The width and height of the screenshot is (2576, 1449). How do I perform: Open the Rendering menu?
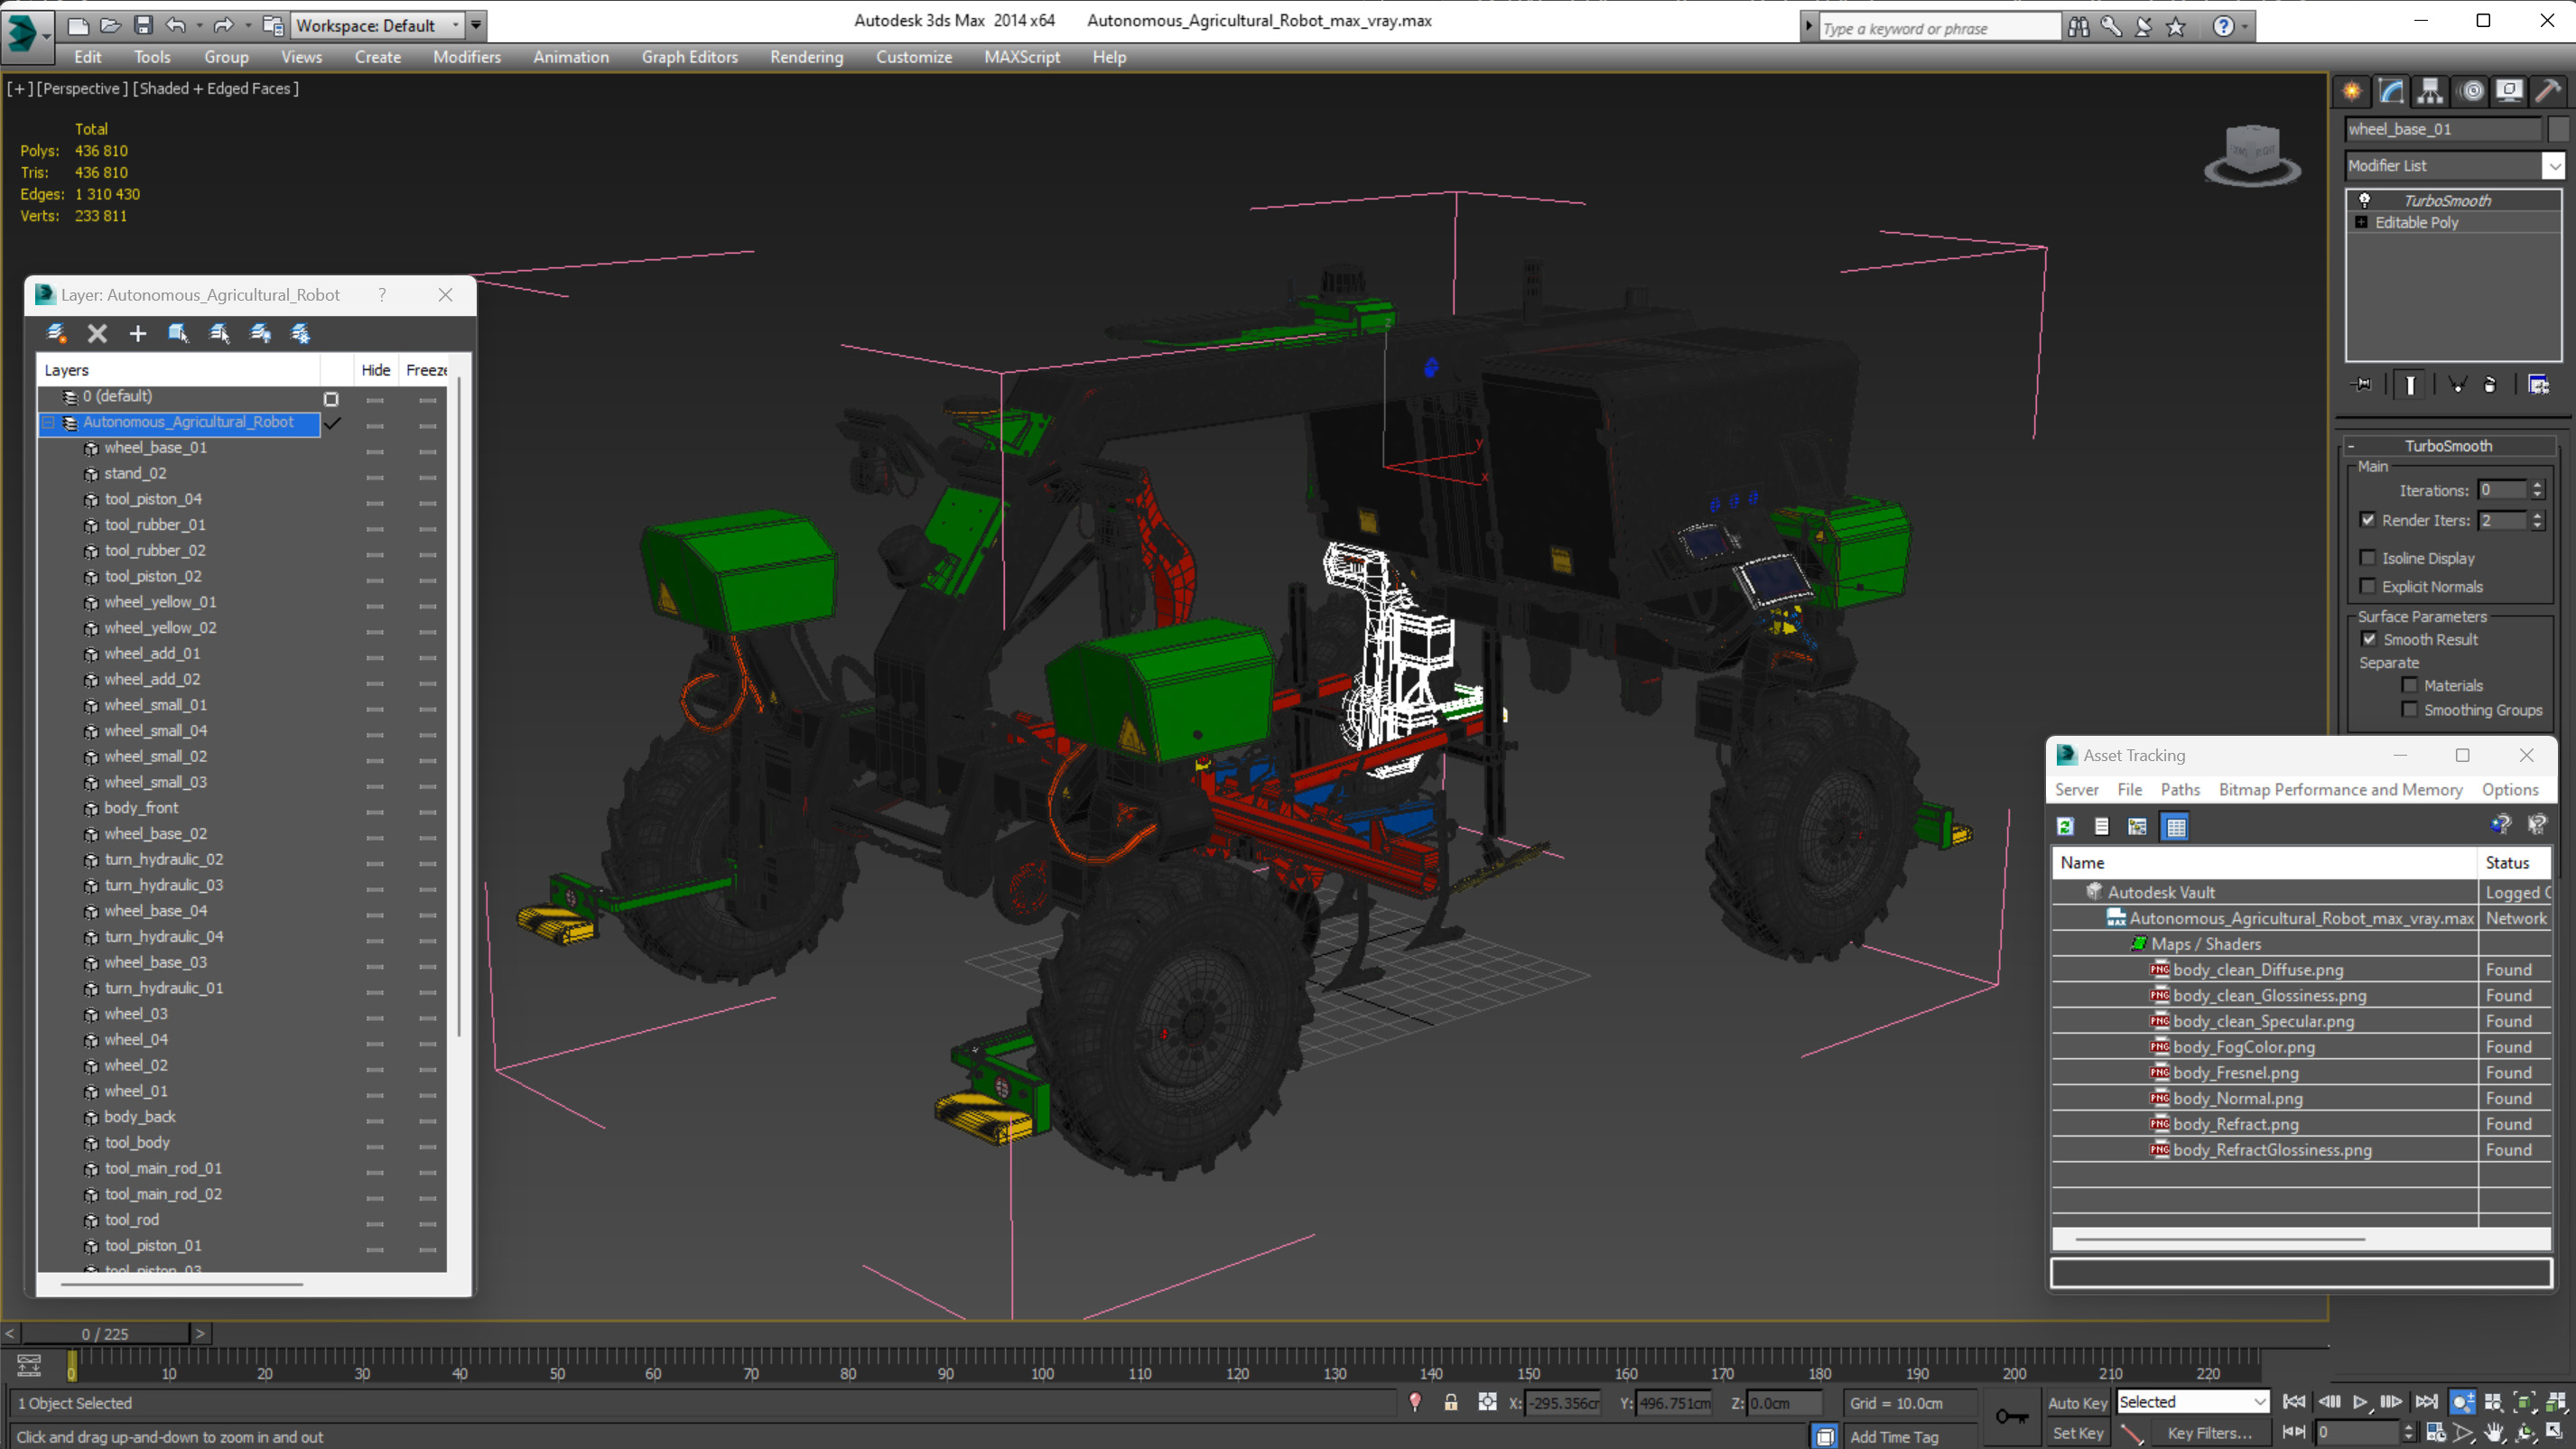point(806,57)
